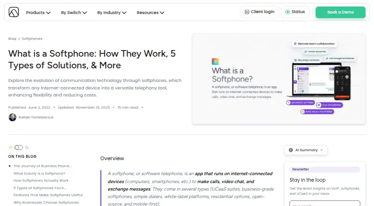Click the article title heading

[x=92, y=59]
